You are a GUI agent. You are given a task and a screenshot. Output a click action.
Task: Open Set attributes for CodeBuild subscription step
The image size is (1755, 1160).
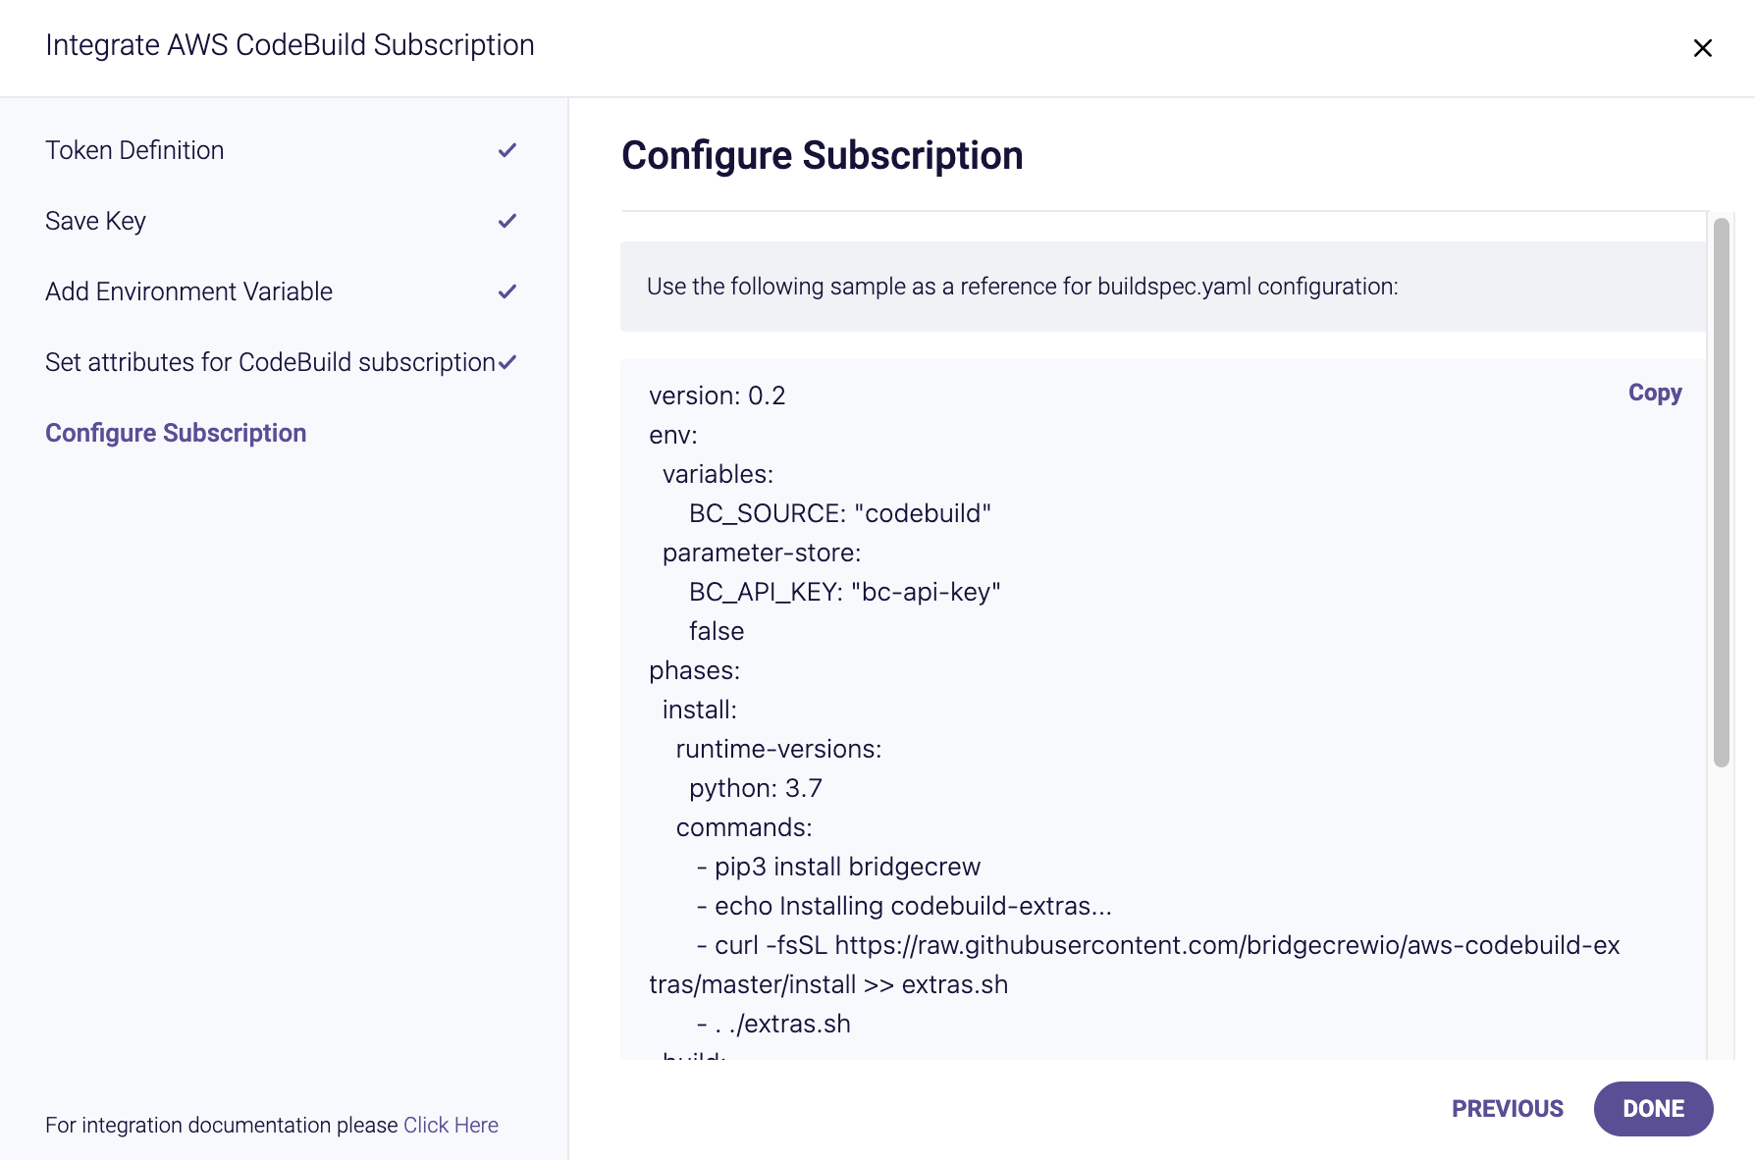click(270, 362)
